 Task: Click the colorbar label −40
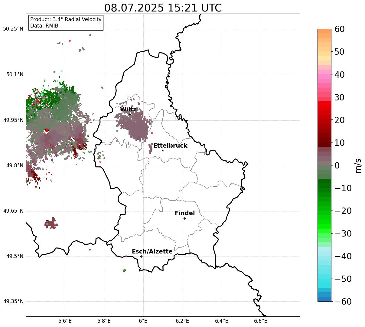pyautogui.click(x=343, y=256)
